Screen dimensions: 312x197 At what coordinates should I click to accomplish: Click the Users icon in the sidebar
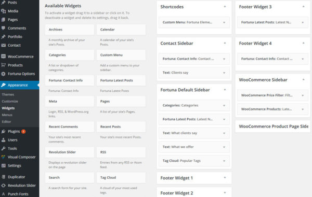coord(4,140)
